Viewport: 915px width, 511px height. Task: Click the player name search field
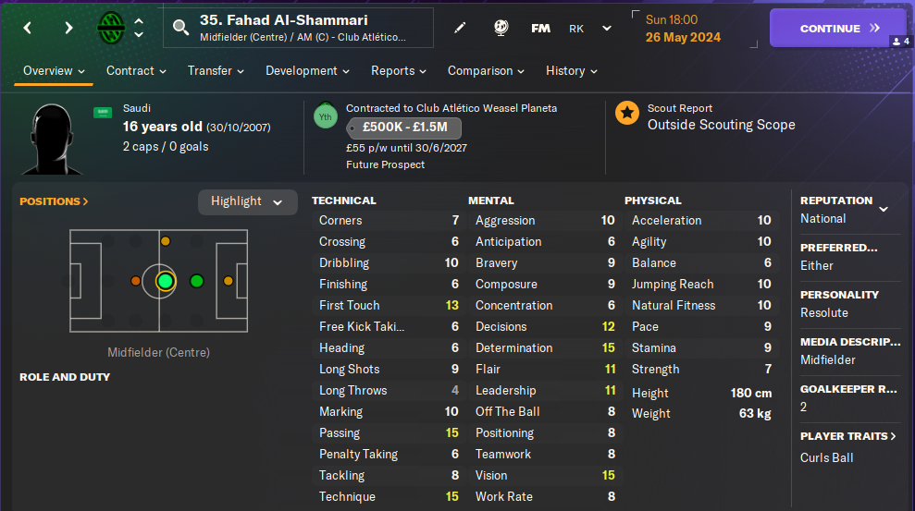point(305,28)
